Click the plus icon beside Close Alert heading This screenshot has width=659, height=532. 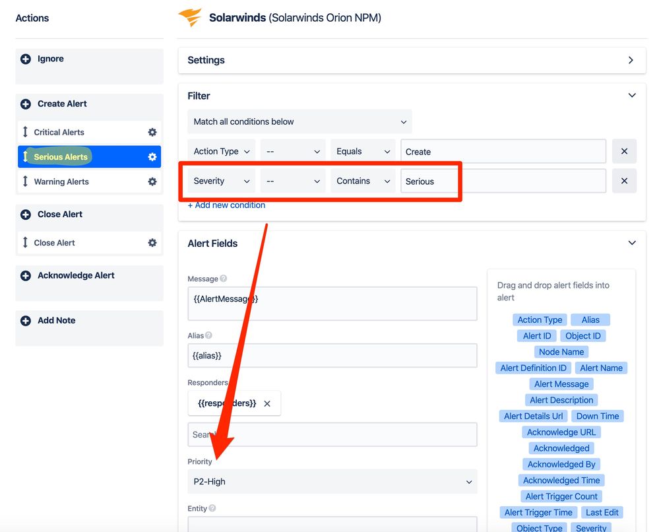click(x=26, y=215)
